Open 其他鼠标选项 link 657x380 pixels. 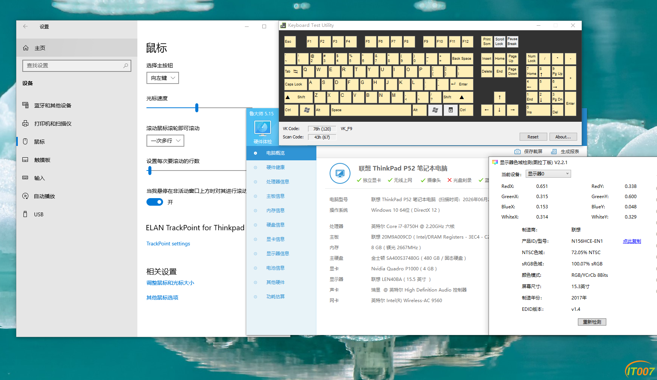click(x=162, y=298)
